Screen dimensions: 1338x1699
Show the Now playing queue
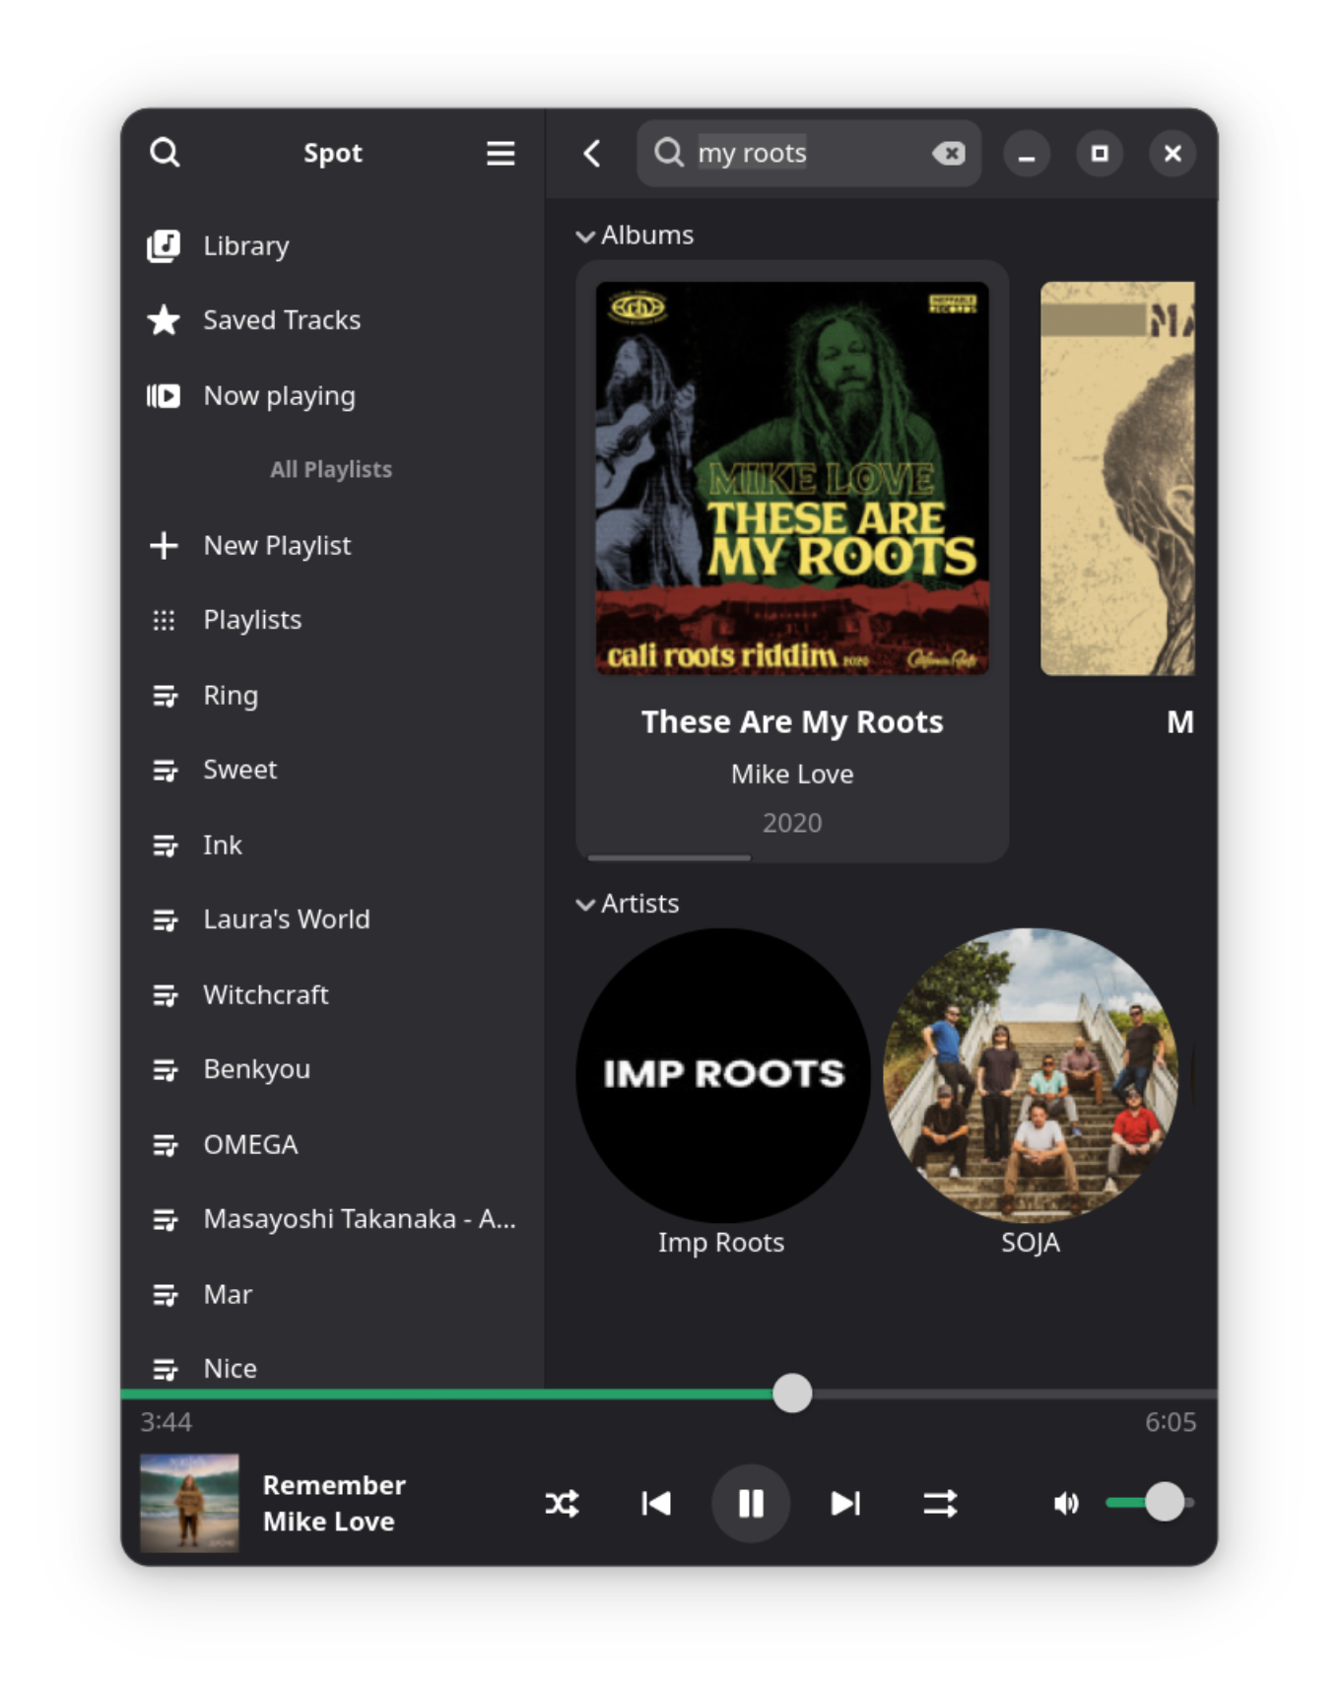pos(332,395)
